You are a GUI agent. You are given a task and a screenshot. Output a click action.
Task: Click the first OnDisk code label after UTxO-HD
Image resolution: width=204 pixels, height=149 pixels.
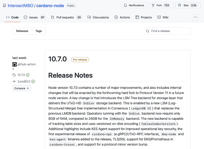click(89, 103)
